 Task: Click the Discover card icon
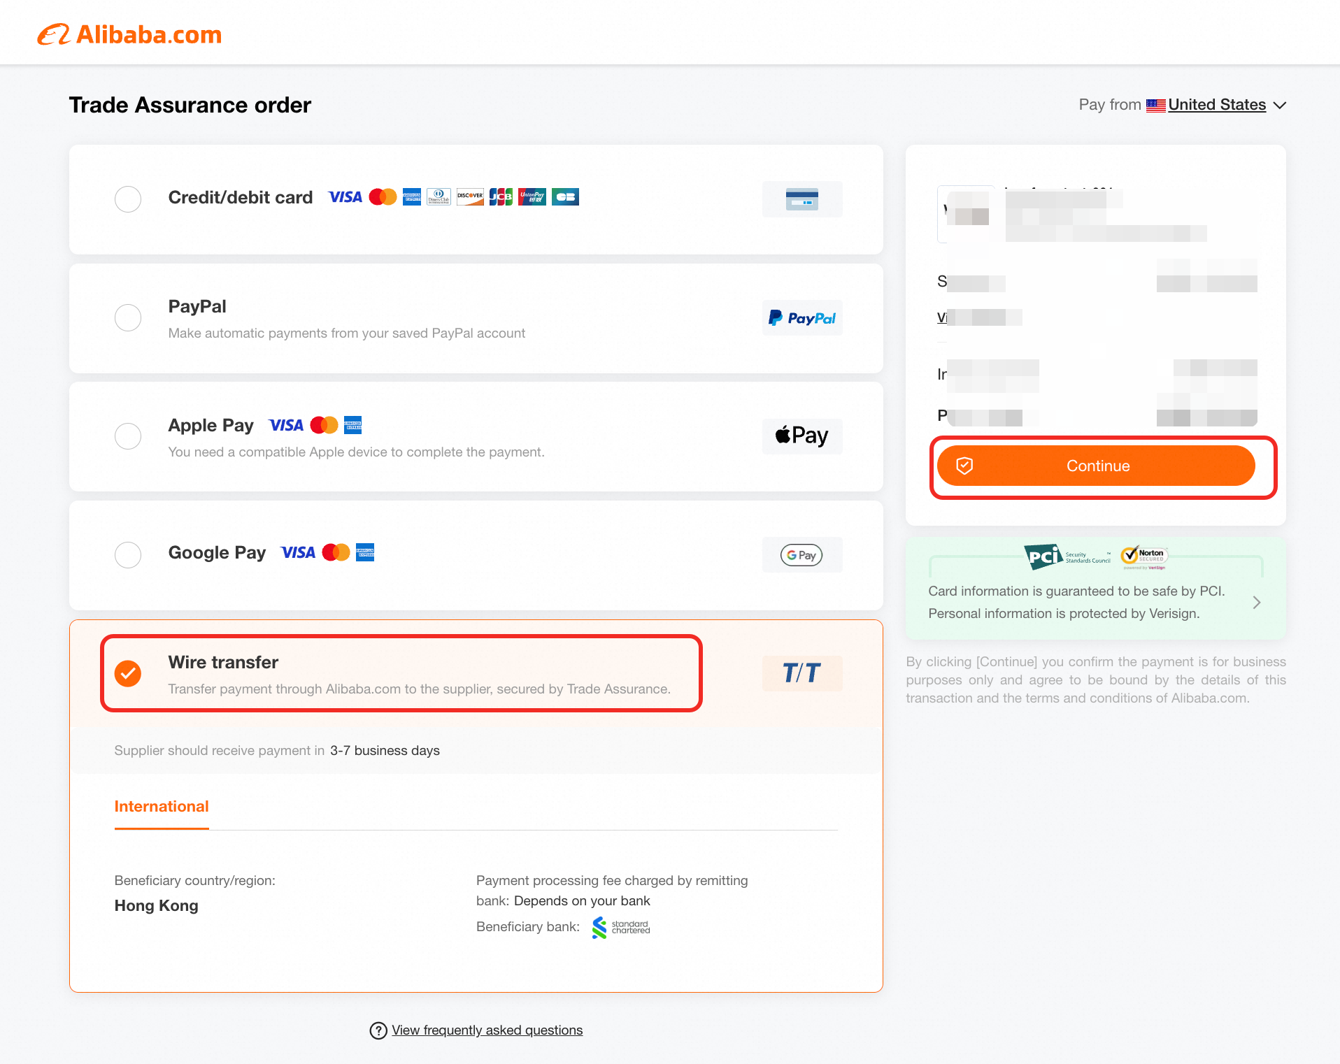coord(470,197)
